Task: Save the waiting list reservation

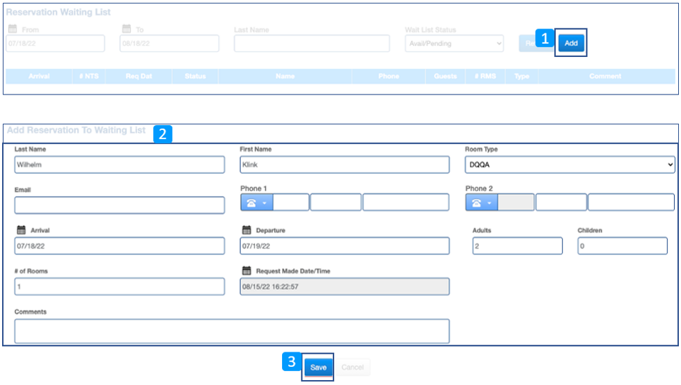Action: pyautogui.click(x=318, y=367)
